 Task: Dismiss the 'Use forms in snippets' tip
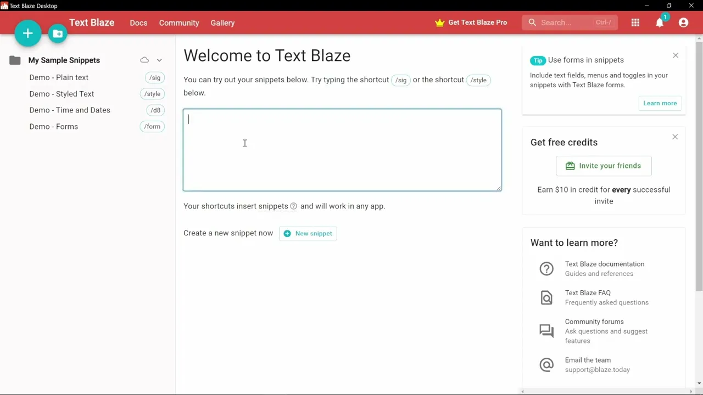(x=676, y=55)
